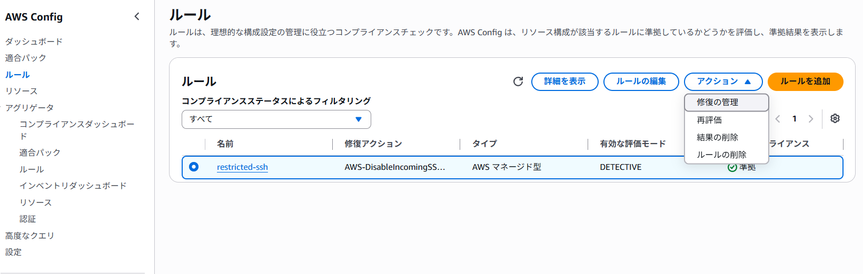Viewport: 863px width, 274px height.
Task: Open table preferences gear icon
Action: tap(835, 118)
